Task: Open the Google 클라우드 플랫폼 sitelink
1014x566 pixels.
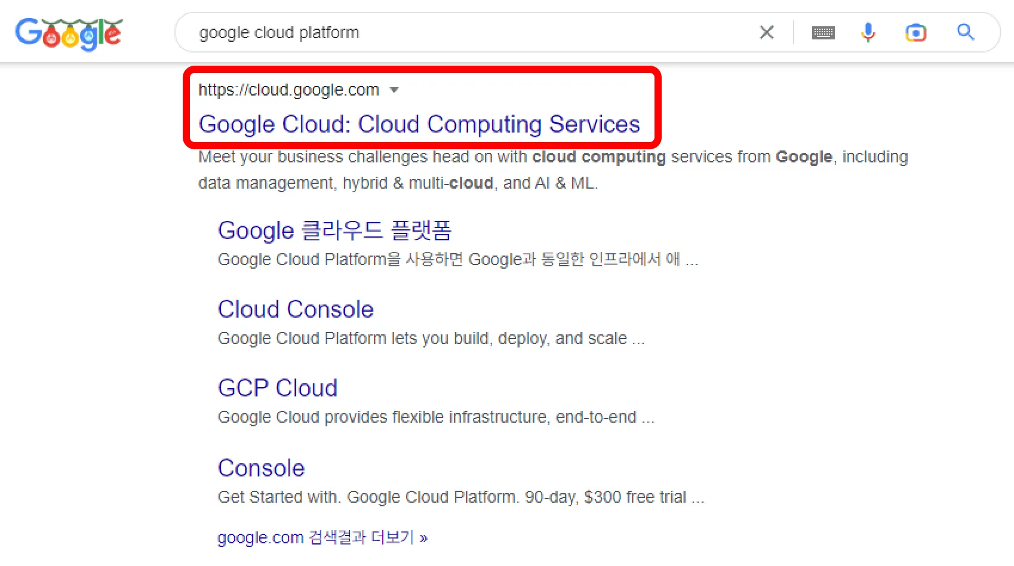Action: (334, 230)
